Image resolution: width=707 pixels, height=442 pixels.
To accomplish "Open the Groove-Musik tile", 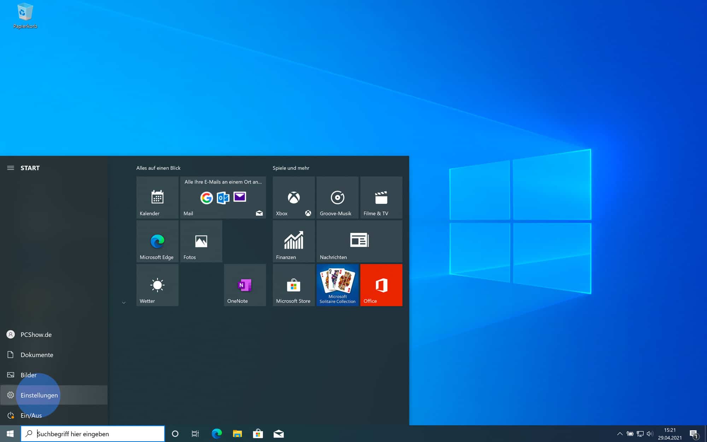I will [337, 197].
